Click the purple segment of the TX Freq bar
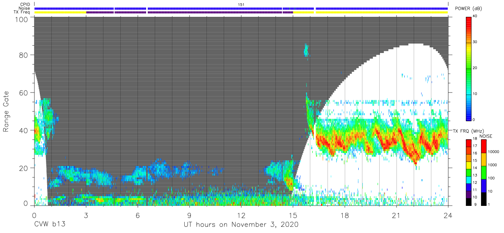The image size is (504, 233). pos(190,12)
